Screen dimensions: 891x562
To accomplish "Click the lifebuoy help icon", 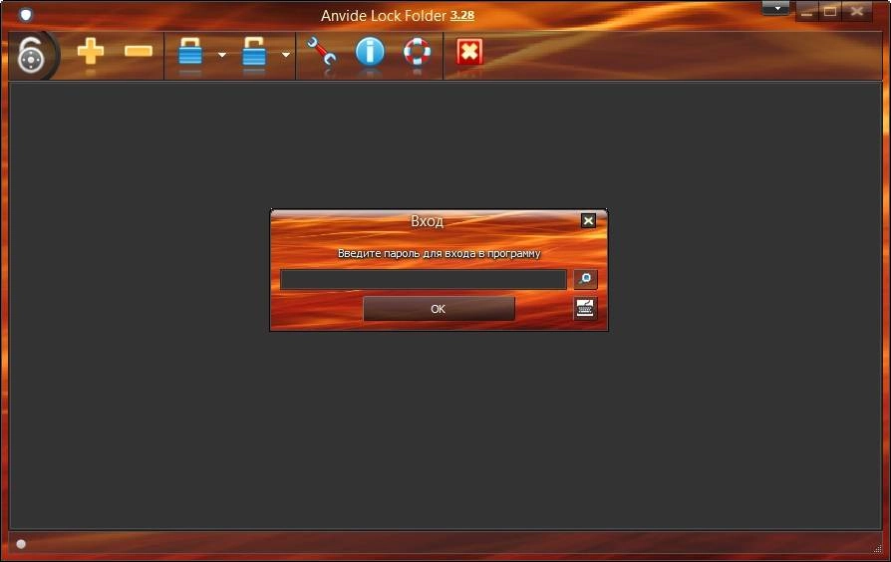I will [x=417, y=52].
